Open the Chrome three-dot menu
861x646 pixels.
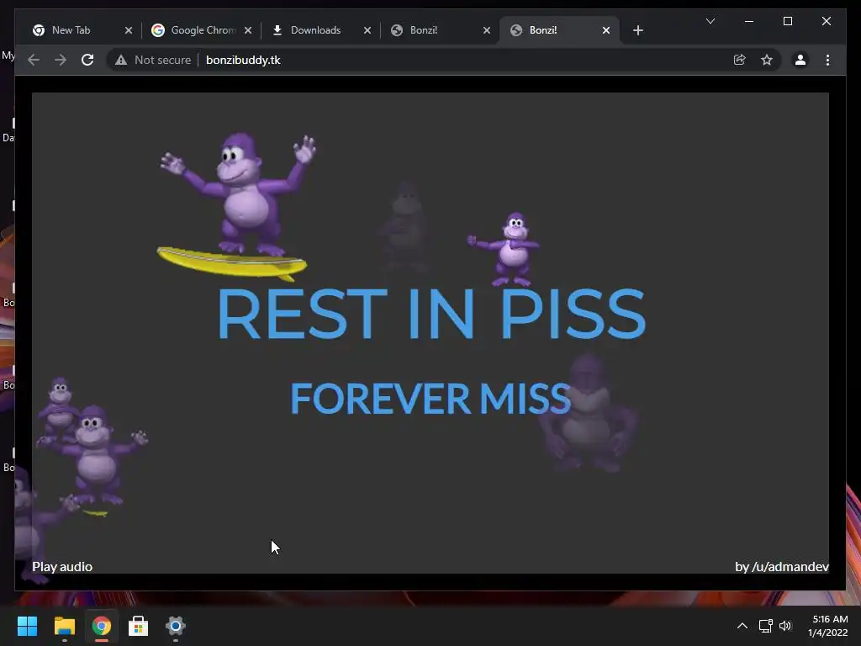tap(827, 60)
